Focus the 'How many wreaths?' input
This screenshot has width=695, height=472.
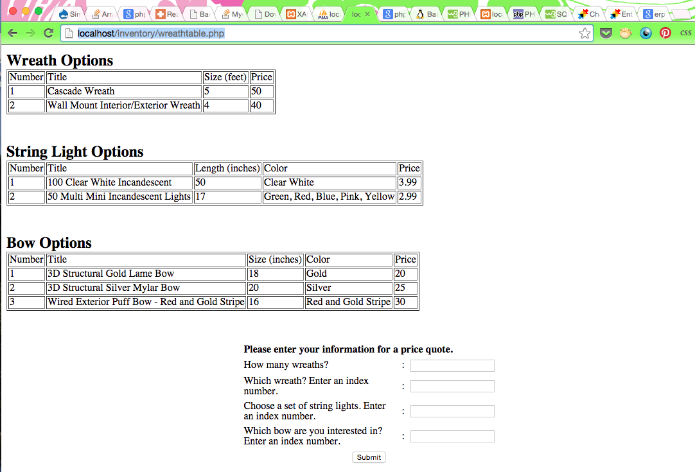[x=452, y=365]
